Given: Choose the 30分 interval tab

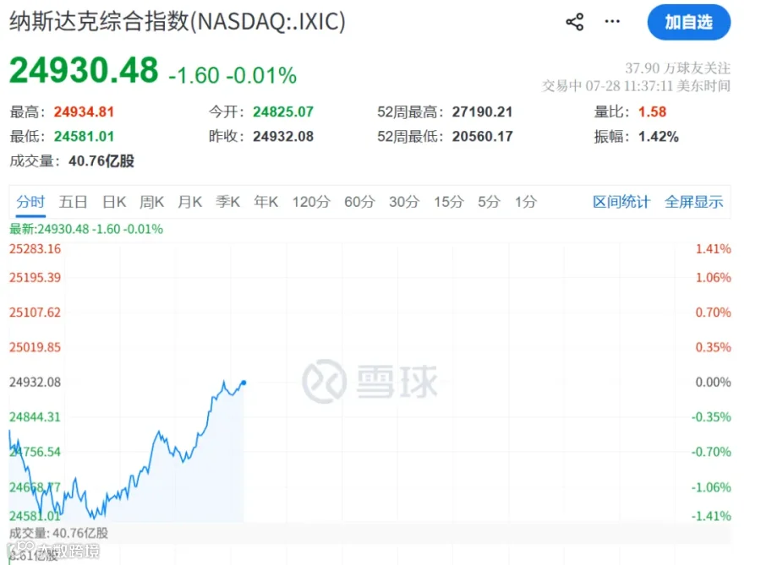Looking at the screenshot, I should coord(404,201).
